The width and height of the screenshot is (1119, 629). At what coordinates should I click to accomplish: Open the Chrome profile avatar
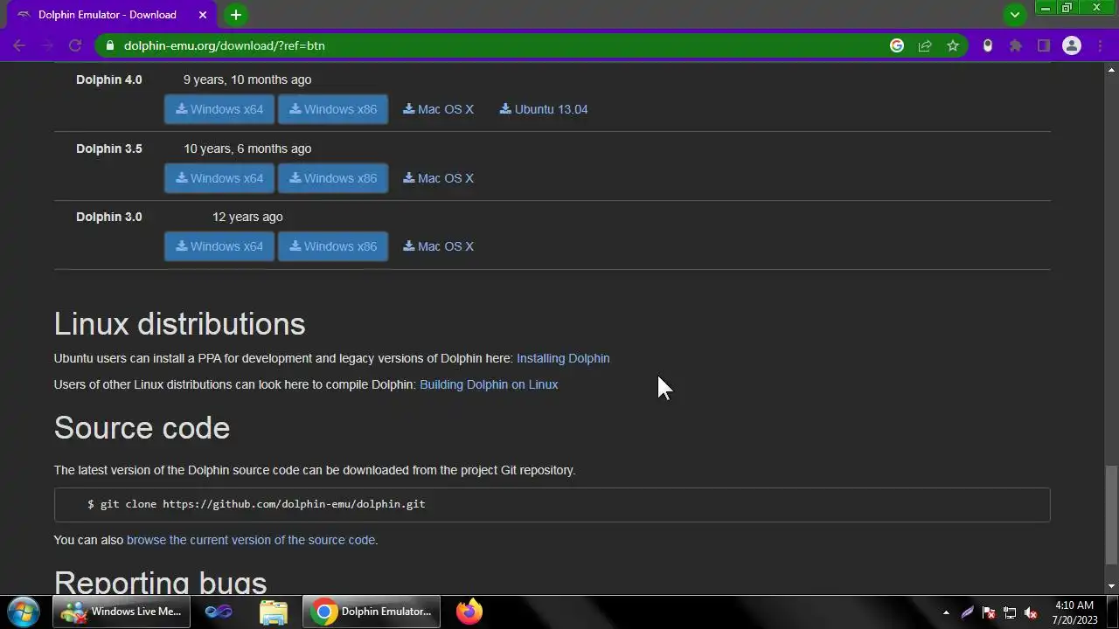point(1072,45)
